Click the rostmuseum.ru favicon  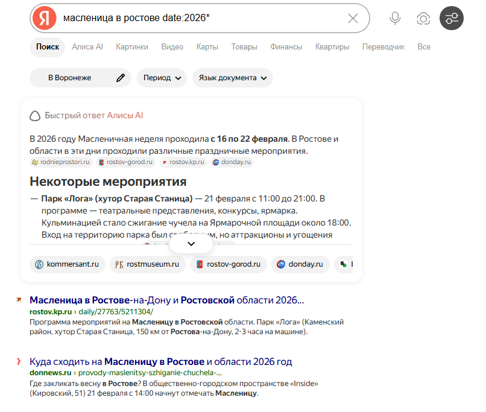119,264
